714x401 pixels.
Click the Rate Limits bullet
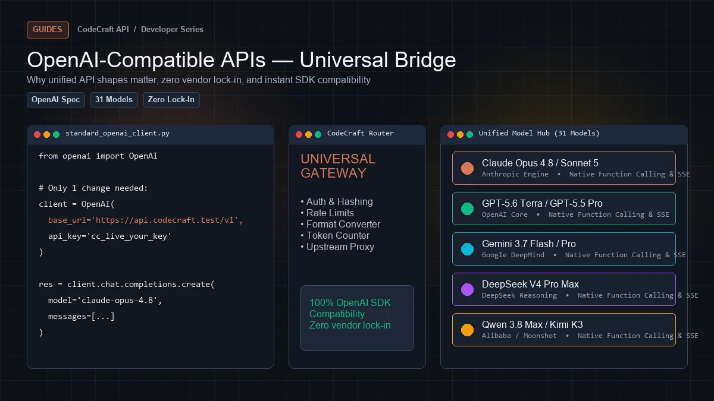[x=327, y=213]
